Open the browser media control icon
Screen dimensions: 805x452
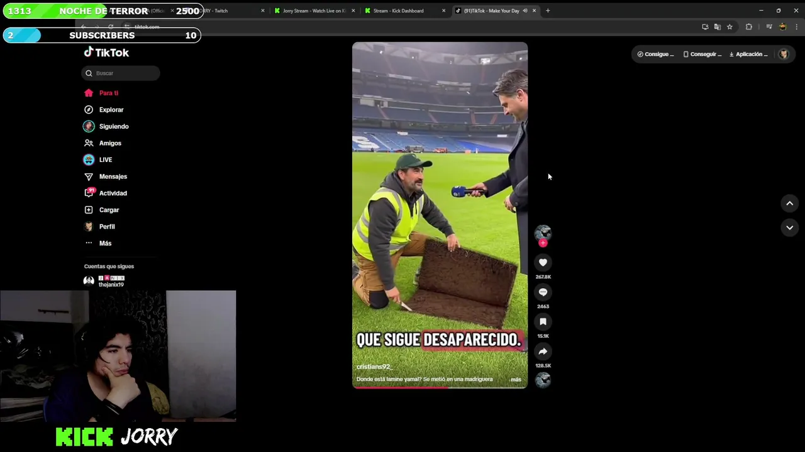769,27
